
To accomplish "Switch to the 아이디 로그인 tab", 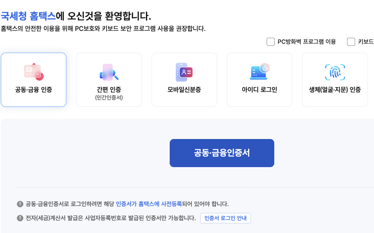I will (x=259, y=80).
